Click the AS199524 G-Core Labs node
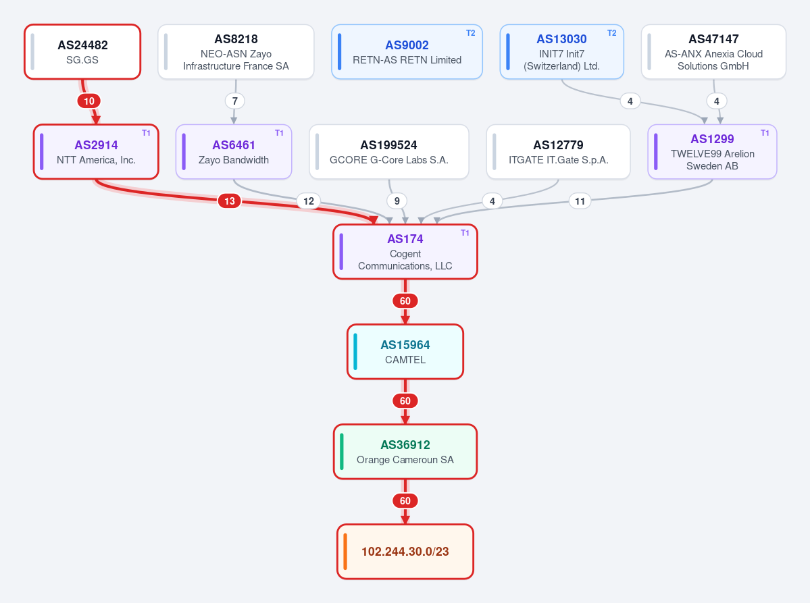810x603 pixels. 389,152
